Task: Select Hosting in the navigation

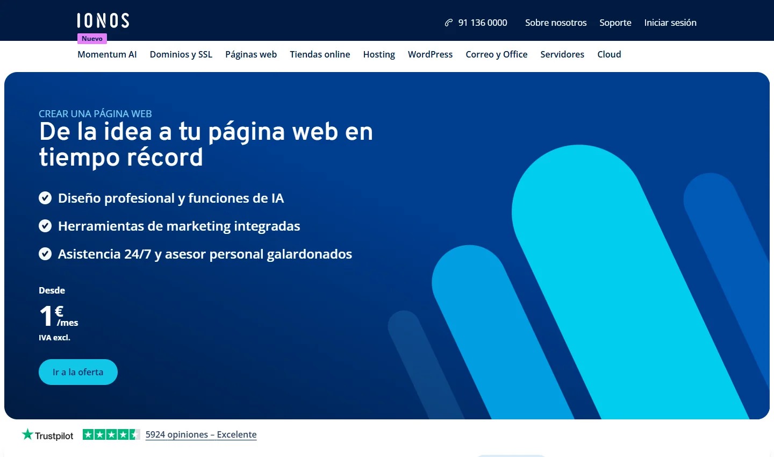Action: 379,54
